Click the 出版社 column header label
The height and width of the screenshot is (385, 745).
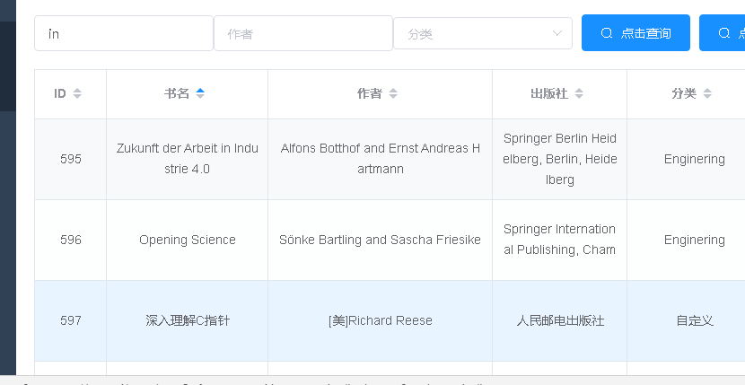point(549,93)
